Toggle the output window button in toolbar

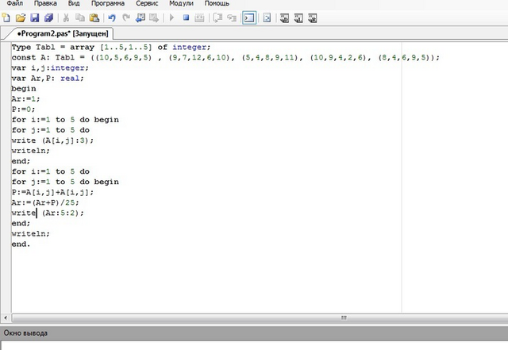[x=249, y=17]
